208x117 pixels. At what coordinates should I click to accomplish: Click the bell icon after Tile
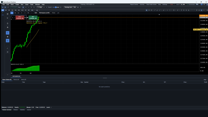click(81, 7)
